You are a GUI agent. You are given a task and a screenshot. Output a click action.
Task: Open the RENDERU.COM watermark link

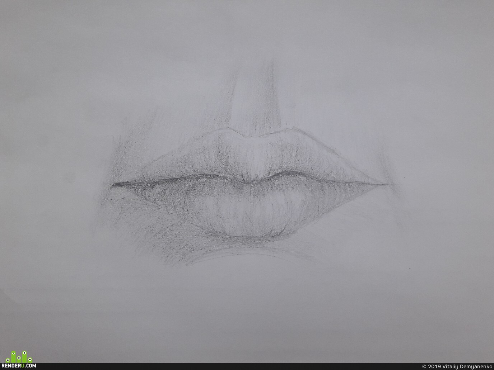click(x=19, y=366)
